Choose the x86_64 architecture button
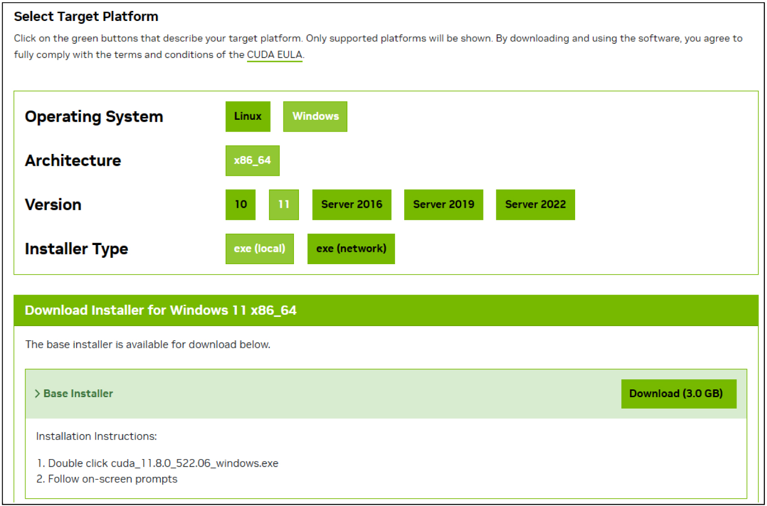Image resolution: width=767 pixels, height=506 pixels. 252,161
